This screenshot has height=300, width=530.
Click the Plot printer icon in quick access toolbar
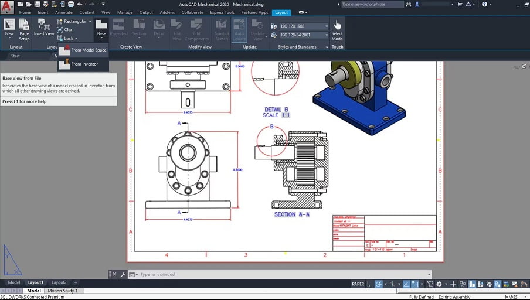[x=70, y=4]
